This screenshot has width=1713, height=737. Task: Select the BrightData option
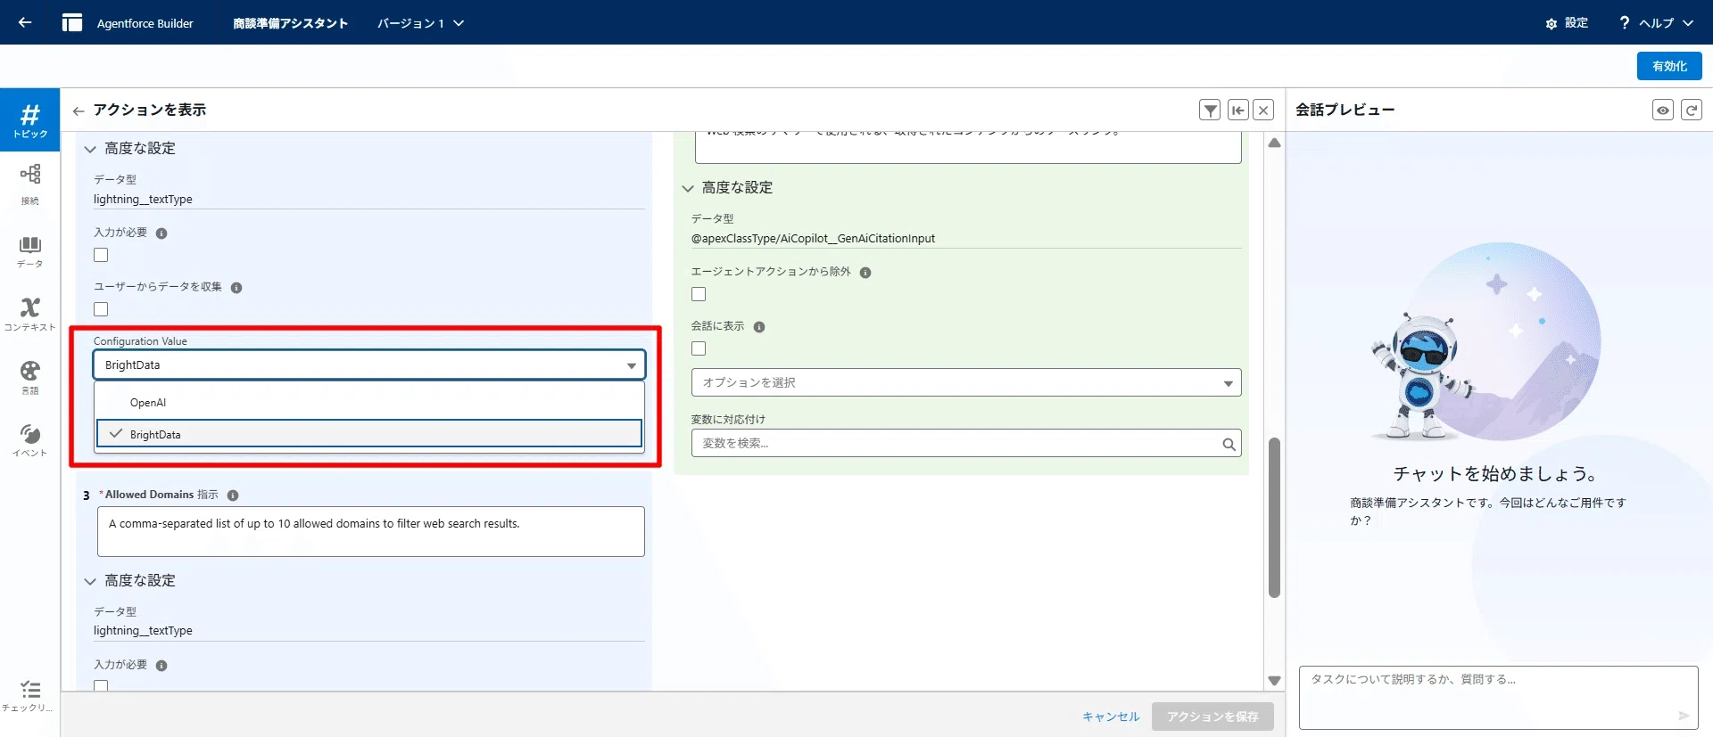(369, 435)
